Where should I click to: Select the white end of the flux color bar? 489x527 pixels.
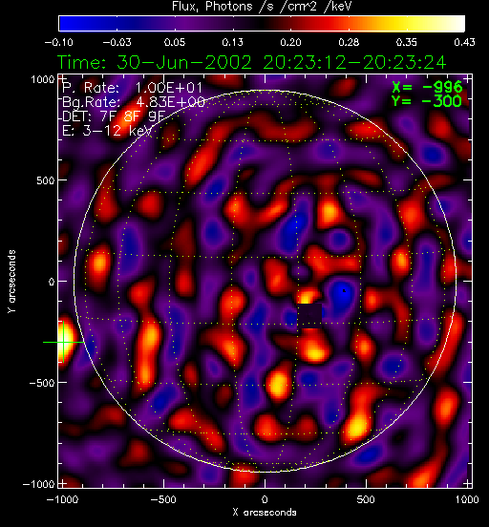454,24
